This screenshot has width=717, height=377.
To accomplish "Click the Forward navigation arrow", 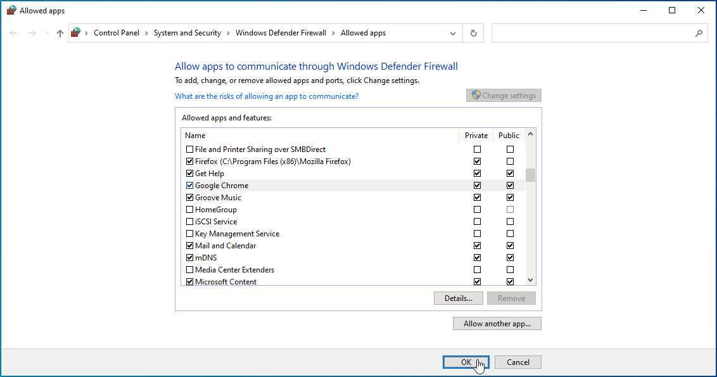I will click(x=32, y=34).
